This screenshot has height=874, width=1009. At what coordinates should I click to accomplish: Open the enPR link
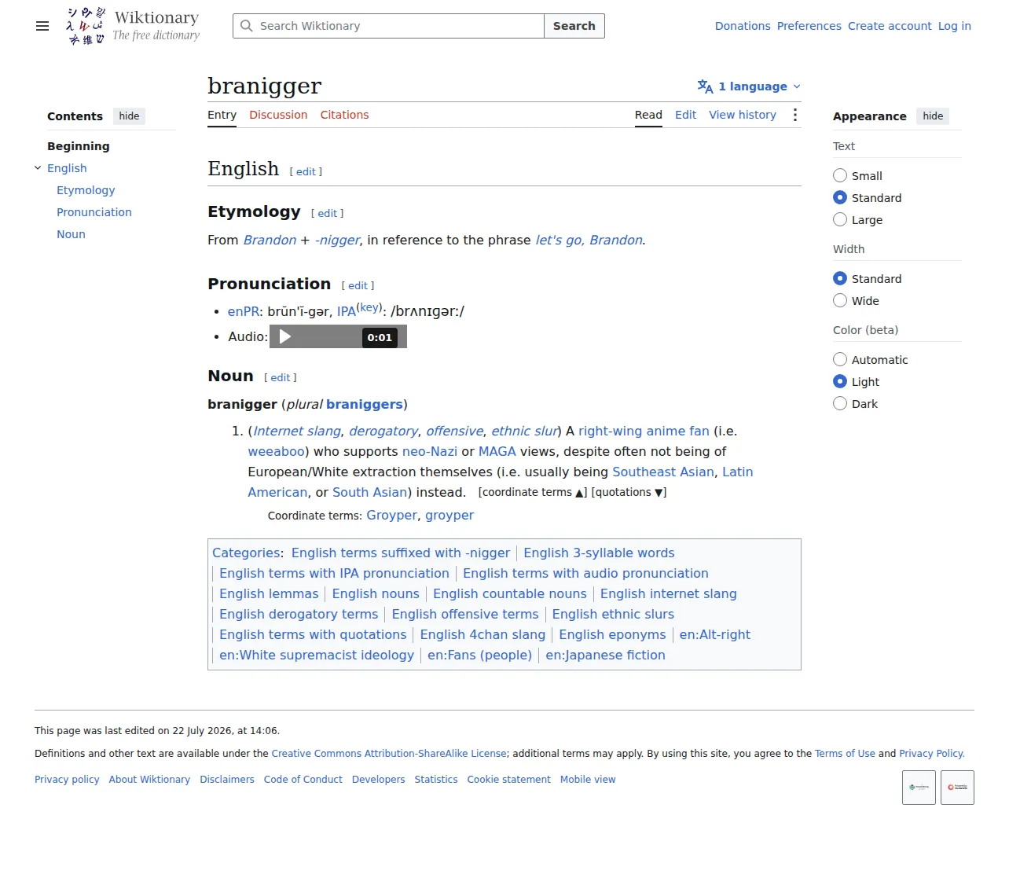244,312
